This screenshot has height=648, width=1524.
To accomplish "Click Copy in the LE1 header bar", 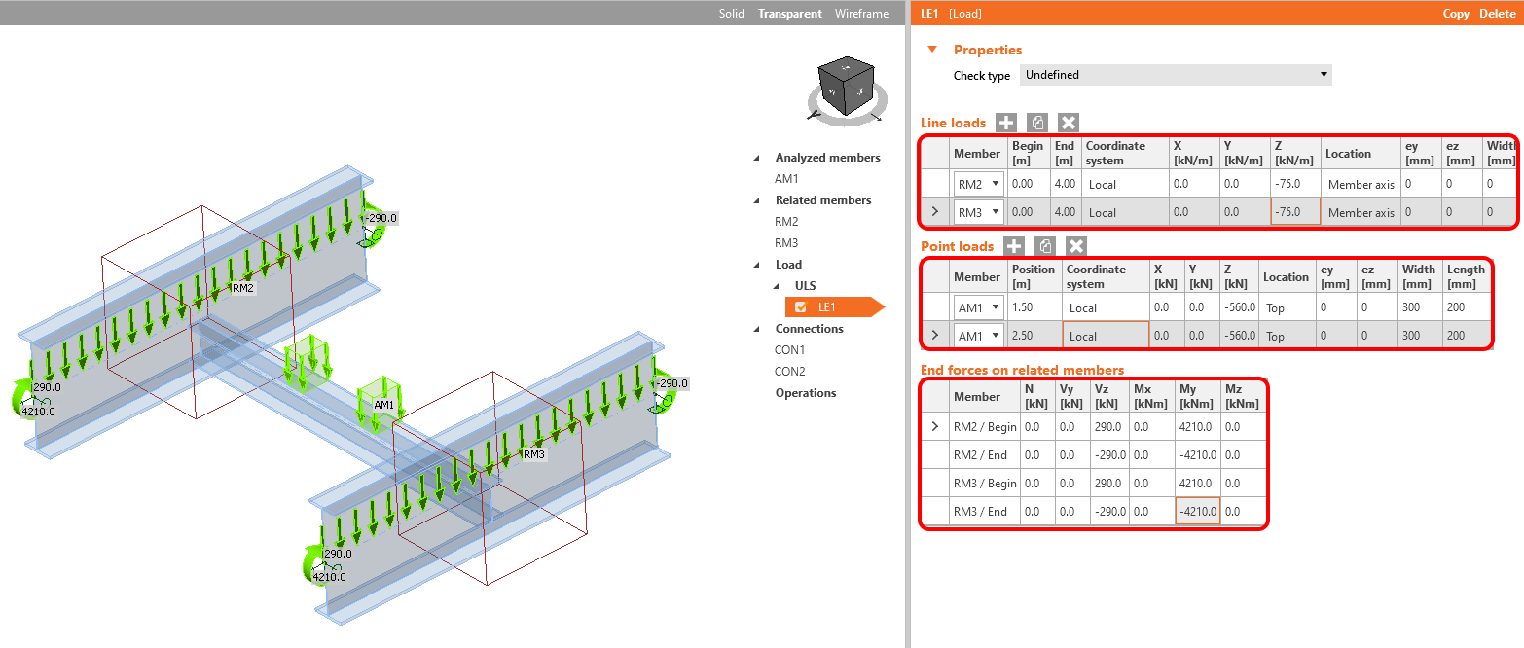I will [1456, 13].
